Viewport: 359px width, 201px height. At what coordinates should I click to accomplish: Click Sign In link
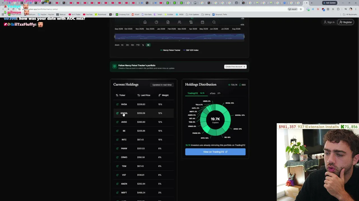pyautogui.click(x=329, y=22)
